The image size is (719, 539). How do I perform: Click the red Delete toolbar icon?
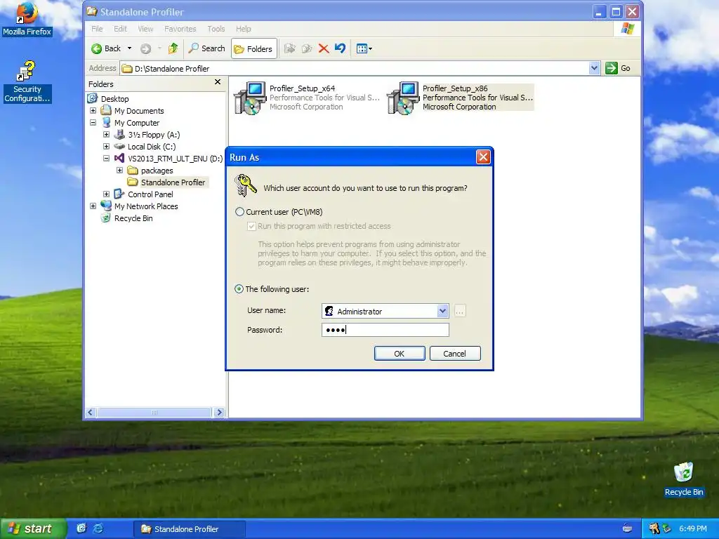click(324, 48)
